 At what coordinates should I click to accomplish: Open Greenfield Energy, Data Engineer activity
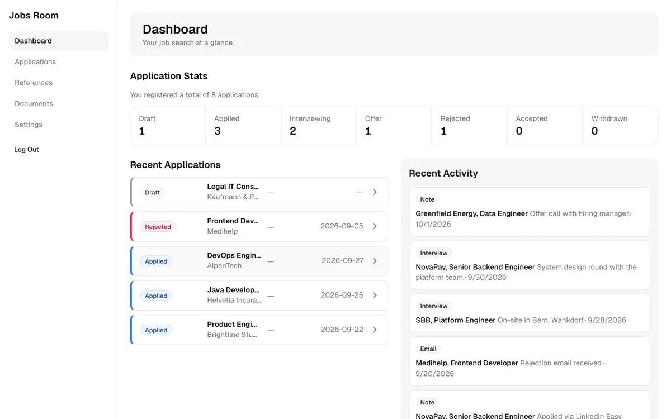[x=530, y=212]
